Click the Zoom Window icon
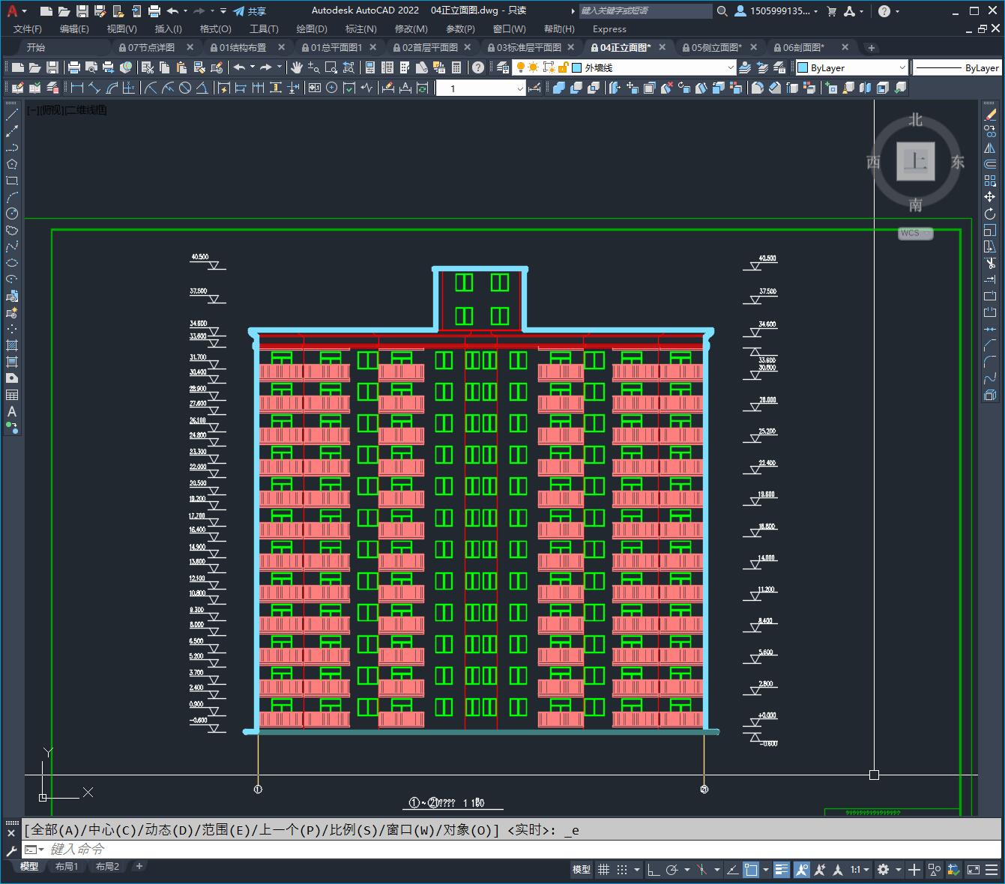1005x884 pixels. pyautogui.click(x=331, y=67)
